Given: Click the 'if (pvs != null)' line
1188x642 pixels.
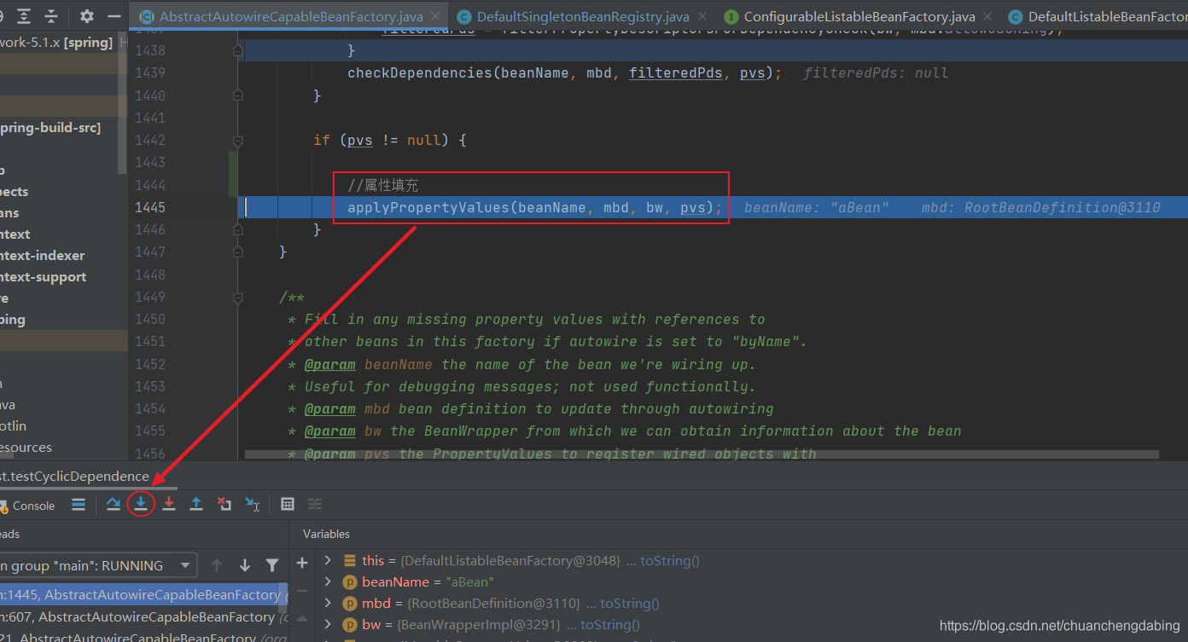Looking at the screenshot, I should [390, 140].
